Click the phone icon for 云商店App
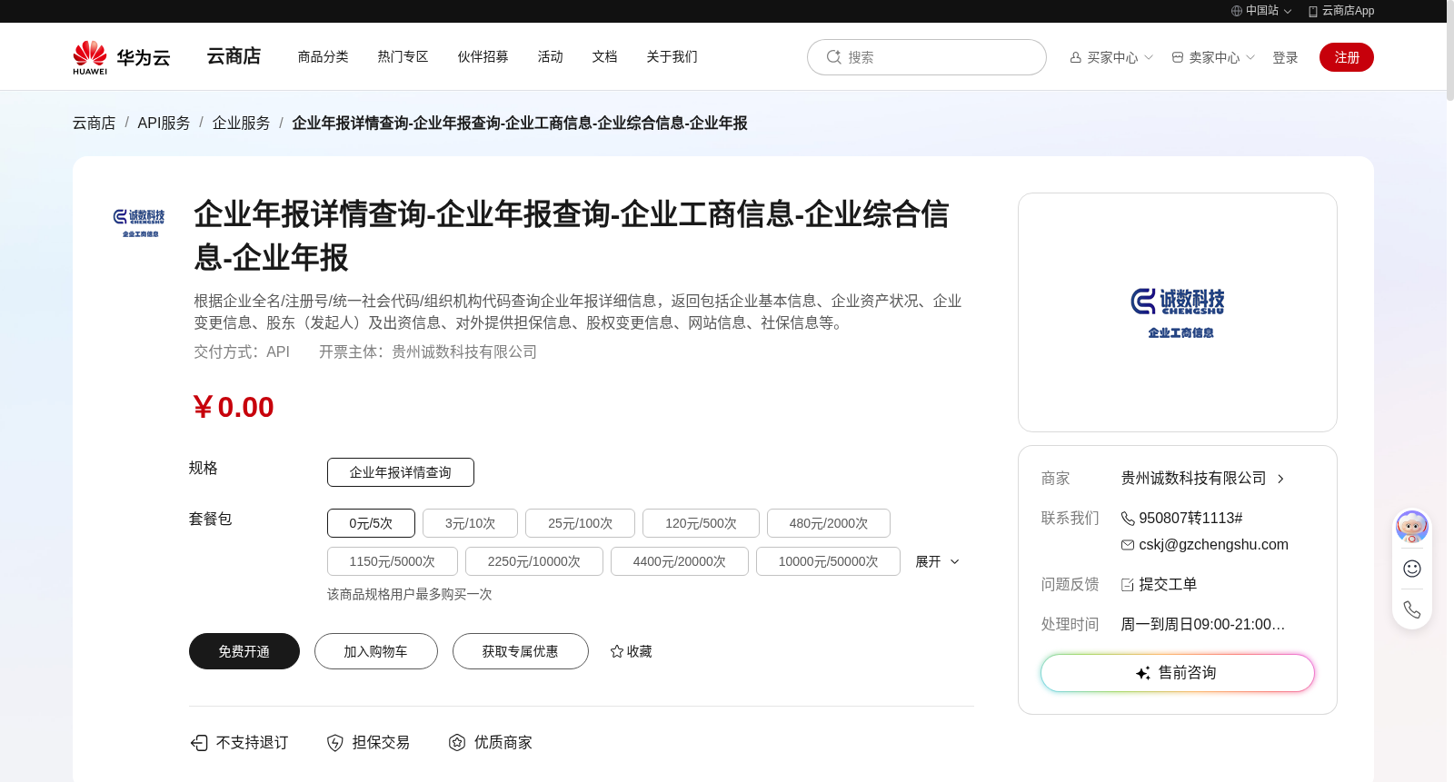Screen dimensions: 1454x782 (1313, 11)
